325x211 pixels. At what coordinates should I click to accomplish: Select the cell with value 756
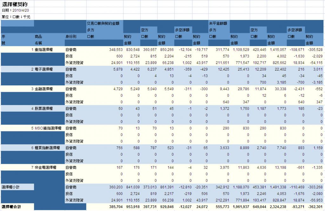[119, 148]
